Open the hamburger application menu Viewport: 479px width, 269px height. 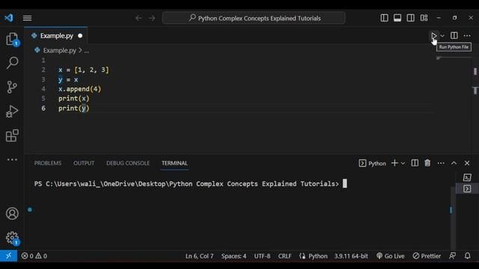pyautogui.click(x=27, y=18)
